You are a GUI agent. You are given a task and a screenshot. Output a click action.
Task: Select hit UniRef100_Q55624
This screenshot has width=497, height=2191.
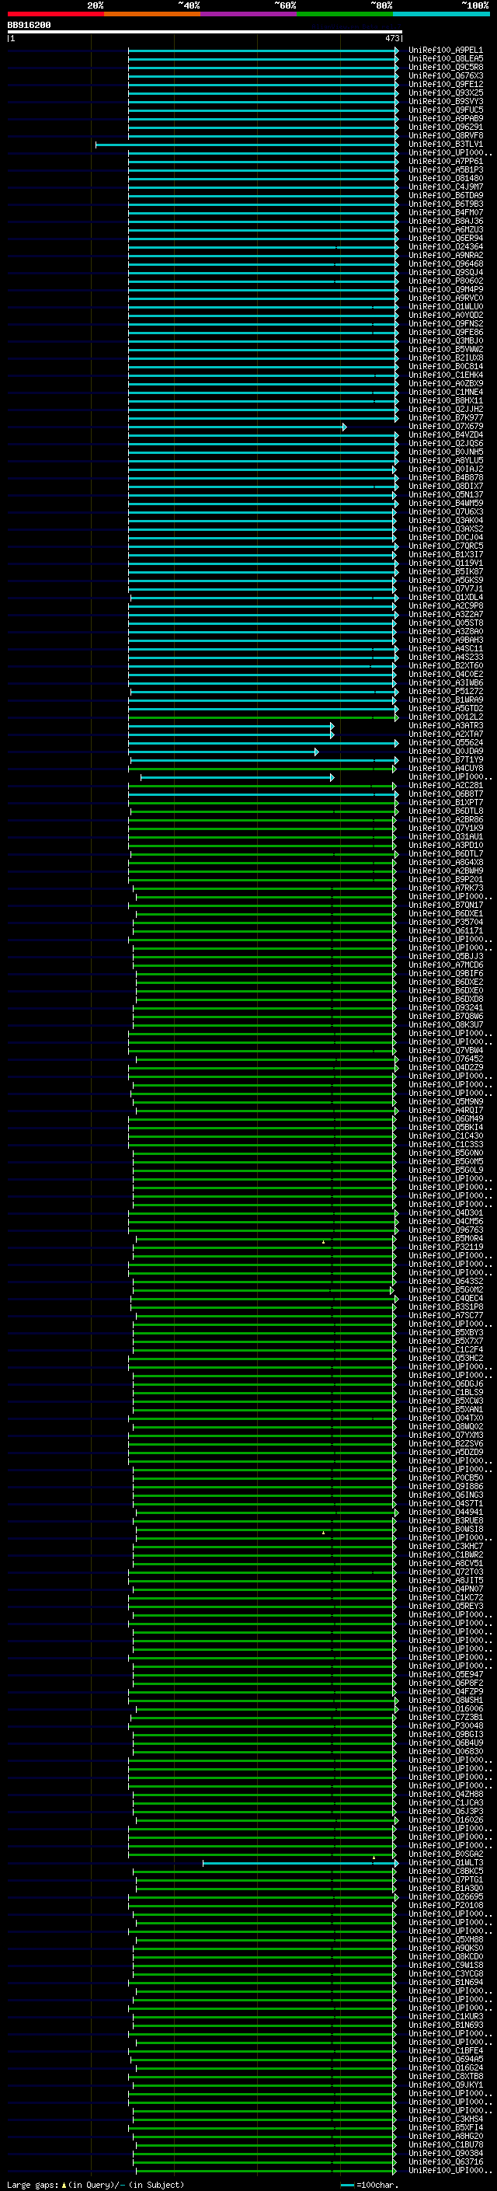point(445,743)
